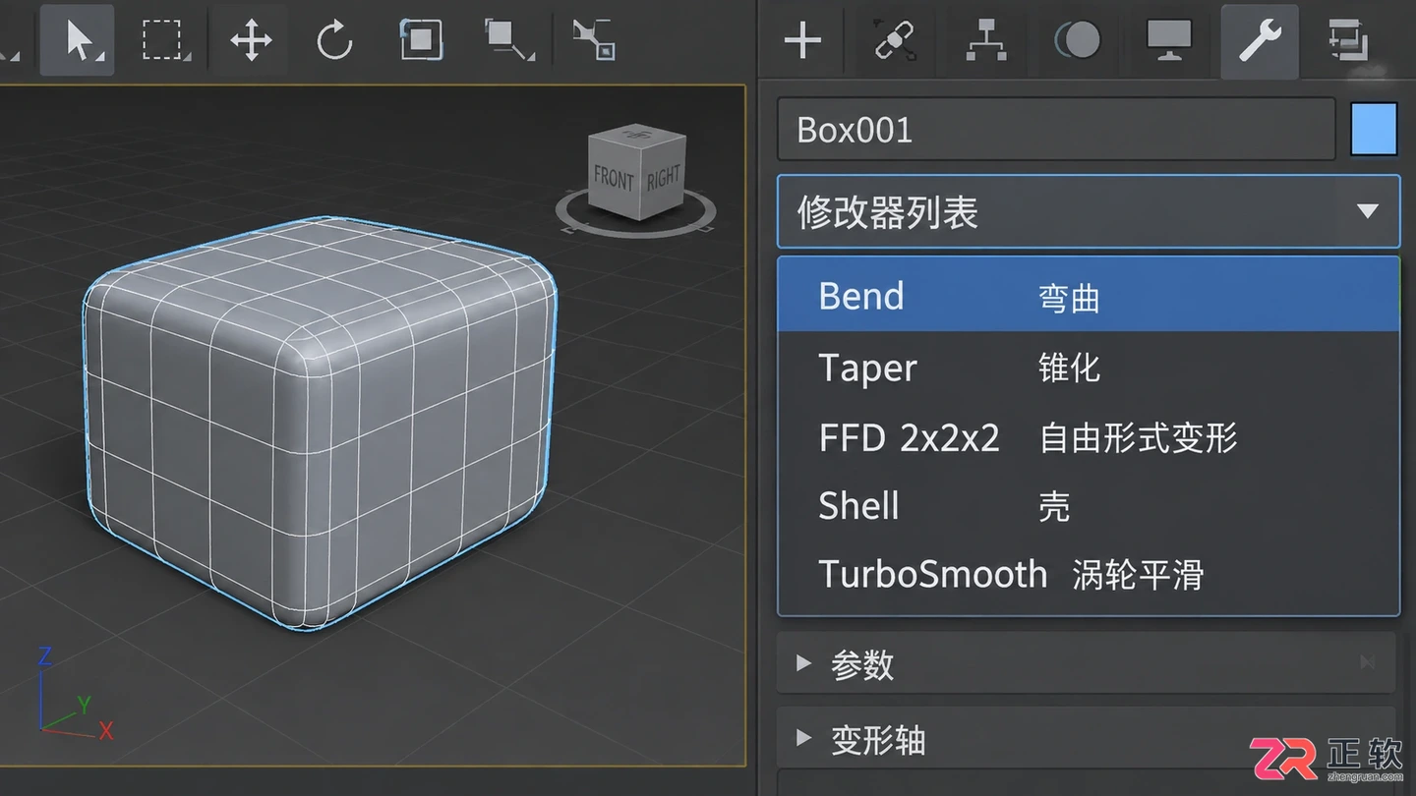Image resolution: width=1416 pixels, height=796 pixels.
Task: Open the Display panel monitor tab
Action: pos(1169,40)
